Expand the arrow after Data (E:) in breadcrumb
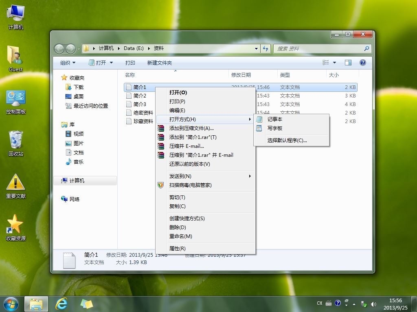Image resolution: width=417 pixels, height=312 pixels. click(149, 49)
